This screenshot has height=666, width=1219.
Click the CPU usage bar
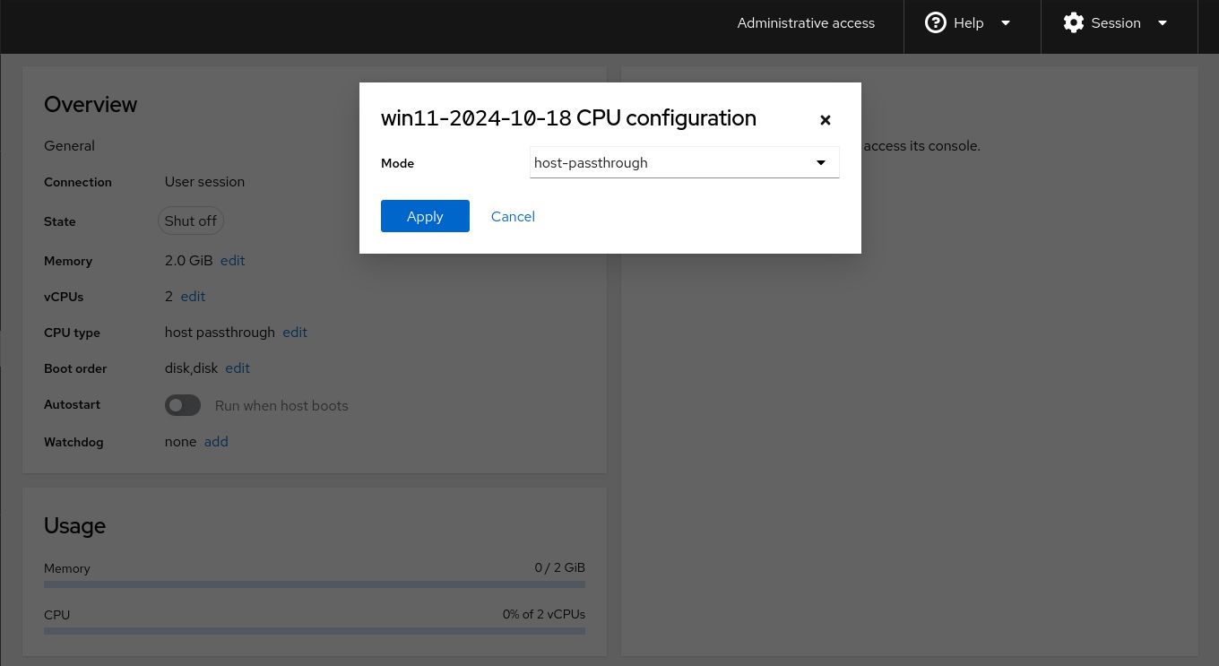315,631
